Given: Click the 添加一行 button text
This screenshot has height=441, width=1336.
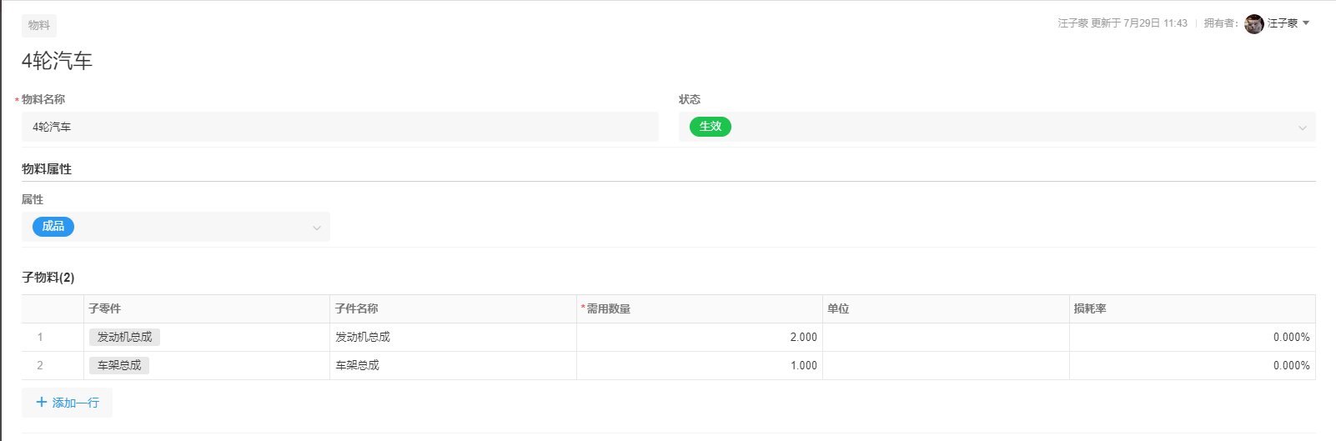Looking at the screenshot, I should click(76, 403).
